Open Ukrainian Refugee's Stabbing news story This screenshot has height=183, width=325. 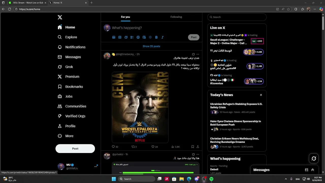tap(237, 108)
